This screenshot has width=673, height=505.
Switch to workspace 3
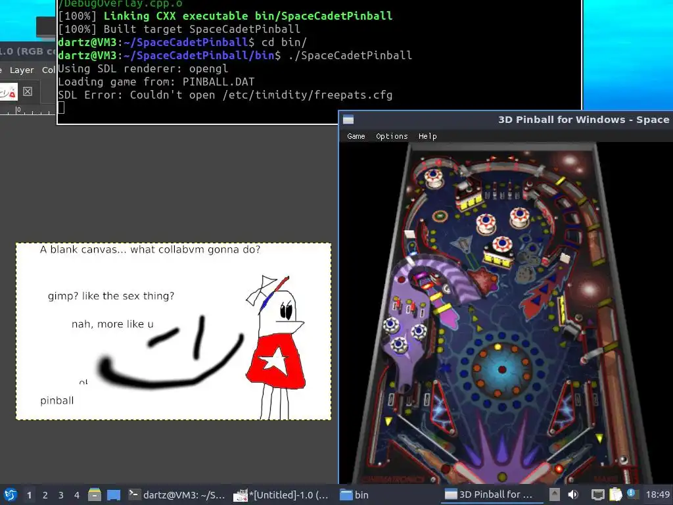tap(61, 495)
